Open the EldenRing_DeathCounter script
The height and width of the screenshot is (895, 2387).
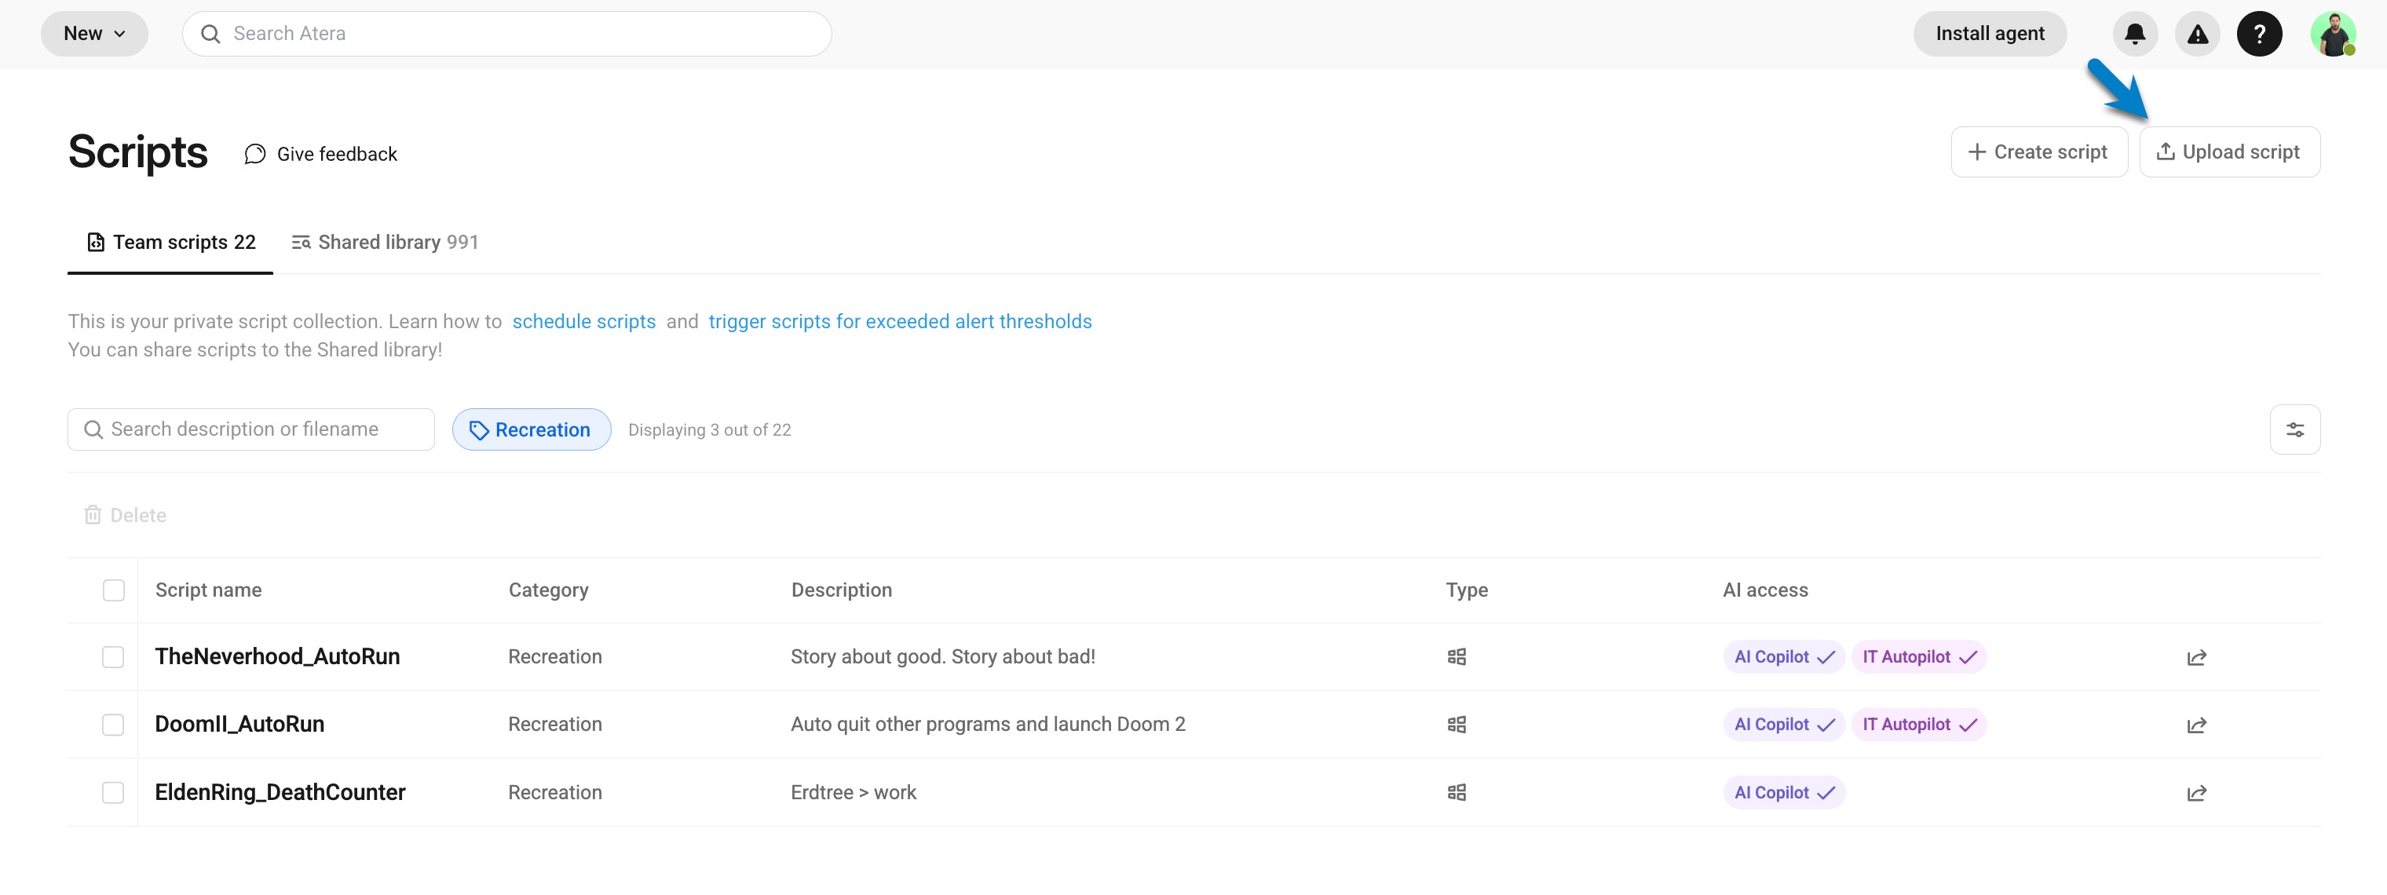(280, 792)
